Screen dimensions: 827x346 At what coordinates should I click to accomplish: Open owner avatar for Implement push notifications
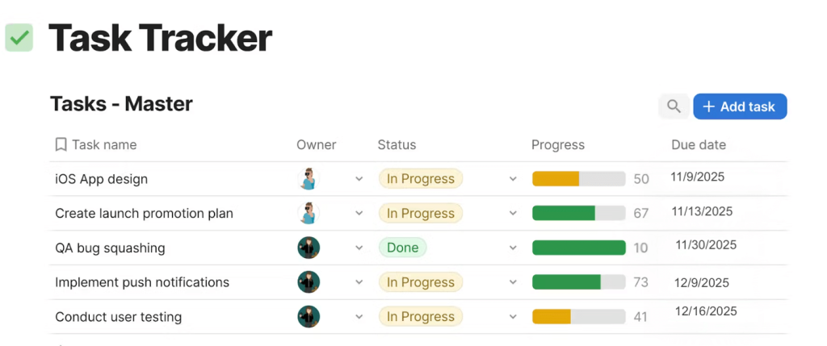(x=308, y=282)
